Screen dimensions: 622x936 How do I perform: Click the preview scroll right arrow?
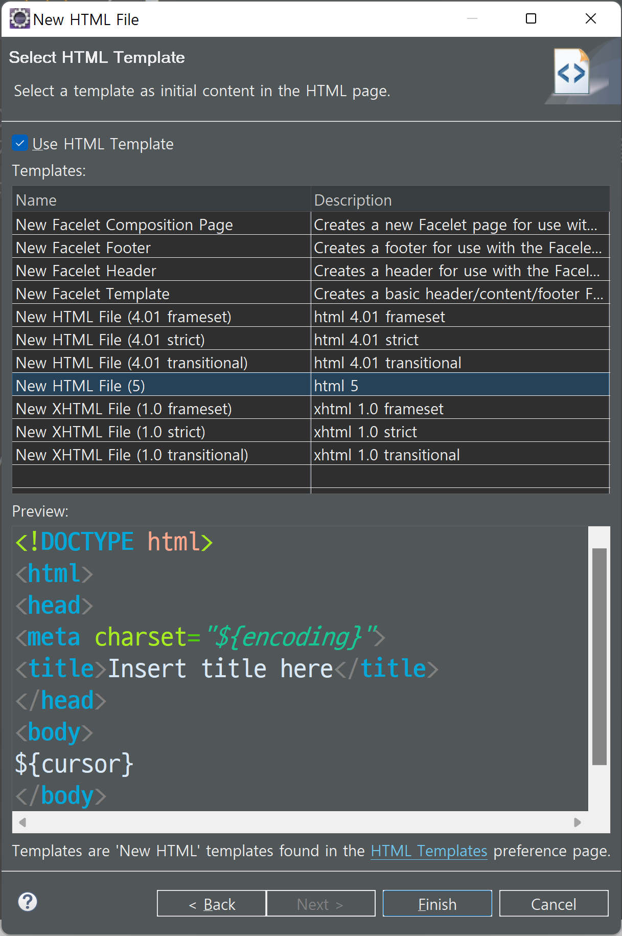(x=578, y=822)
